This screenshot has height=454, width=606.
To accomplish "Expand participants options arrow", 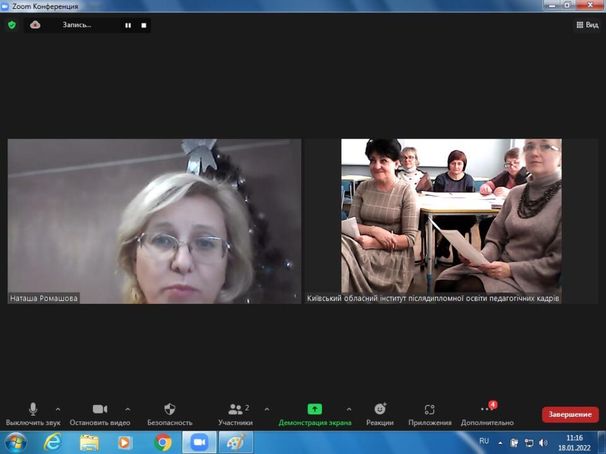I will (x=266, y=409).
